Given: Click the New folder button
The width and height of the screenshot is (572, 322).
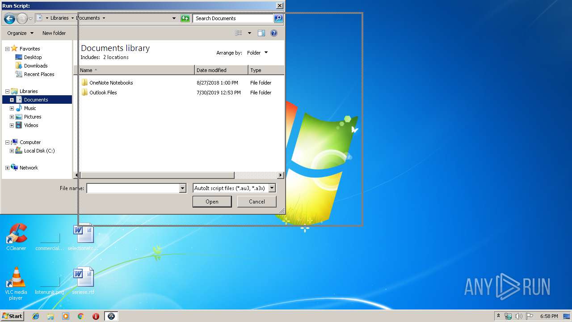Looking at the screenshot, I should [x=54, y=33].
